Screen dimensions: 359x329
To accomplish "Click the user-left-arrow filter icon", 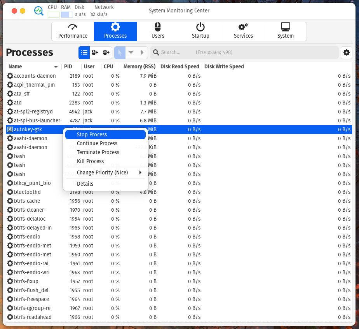I will point(95,52).
